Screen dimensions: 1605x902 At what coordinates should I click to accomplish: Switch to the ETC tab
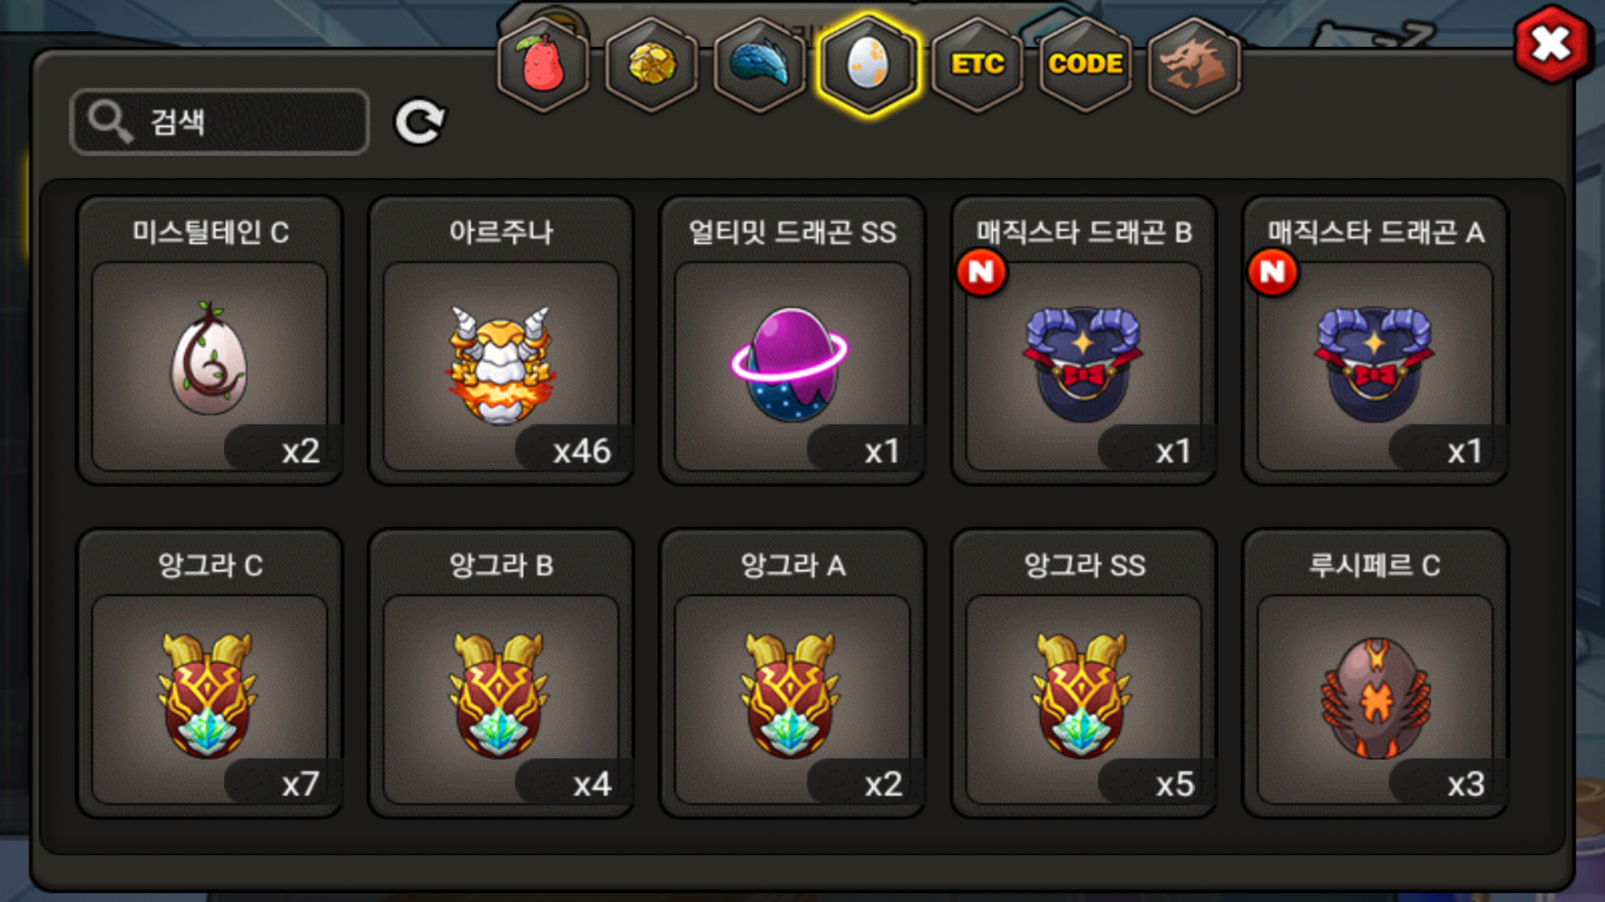[977, 64]
